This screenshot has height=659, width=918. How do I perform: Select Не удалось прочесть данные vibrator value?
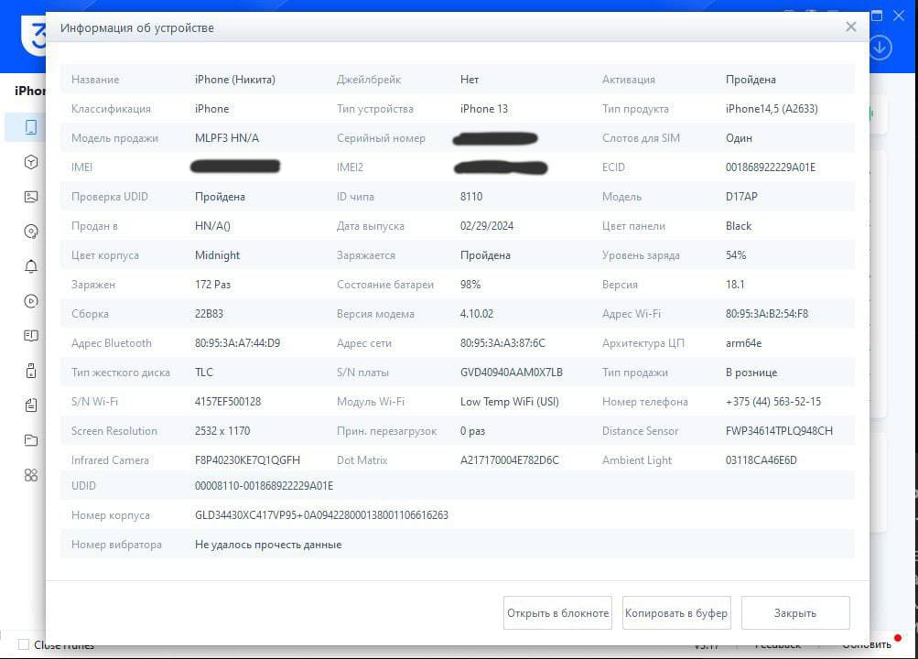pyautogui.click(x=268, y=545)
